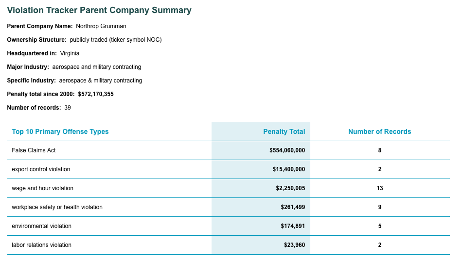Viewport: 463px width, 261px height.
Task: Click the 'Violation Tracker Parent Company Summary' heading
Action: coord(99,10)
